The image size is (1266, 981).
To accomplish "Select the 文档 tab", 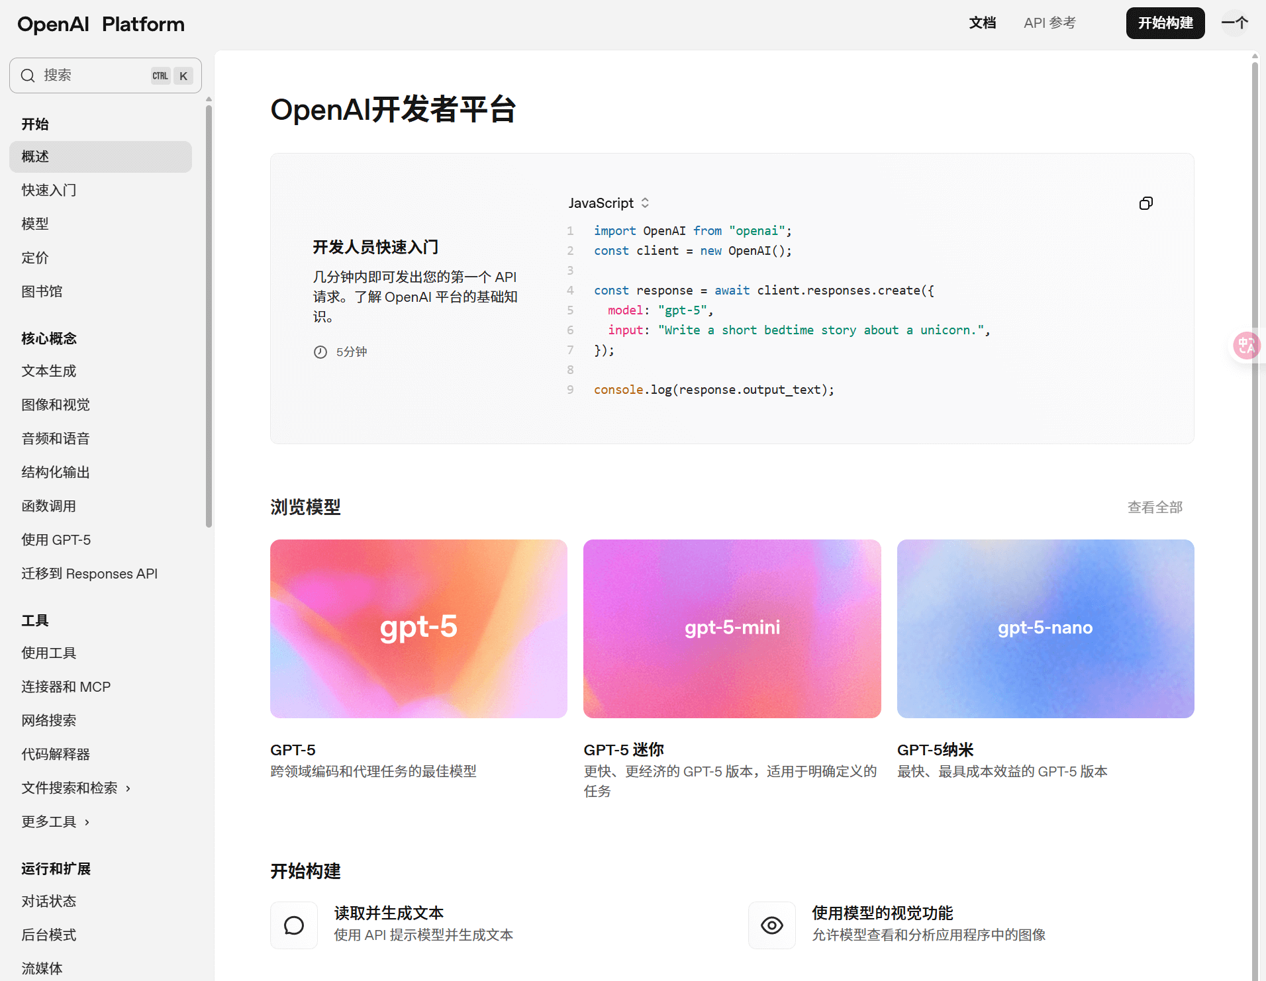I will 982,23.
